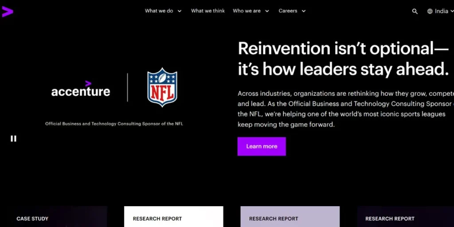This screenshot has height=227, width=454.
Task: Expand the chevron beside What we do
Action: (180, 12)
